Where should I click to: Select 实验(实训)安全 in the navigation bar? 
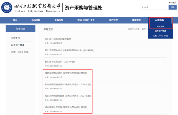(86, 20)
